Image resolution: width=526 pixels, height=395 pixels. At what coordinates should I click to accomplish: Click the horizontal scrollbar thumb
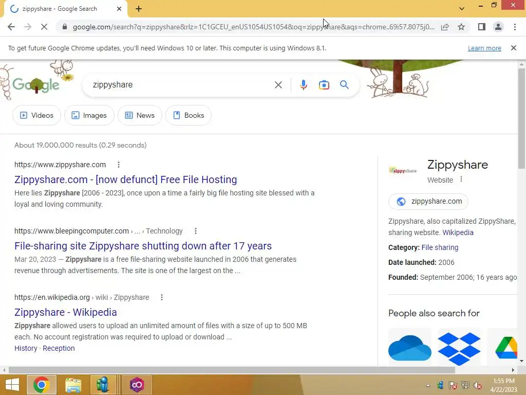(x=232, y=370)
